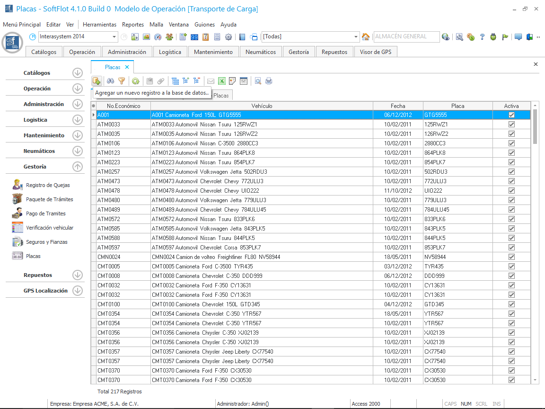Open the Herramientas menu
The width and height of the screenshot is (545, 409).
coord(99,25)
